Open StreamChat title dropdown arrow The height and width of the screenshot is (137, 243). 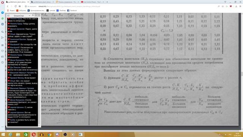pos(29,16)
